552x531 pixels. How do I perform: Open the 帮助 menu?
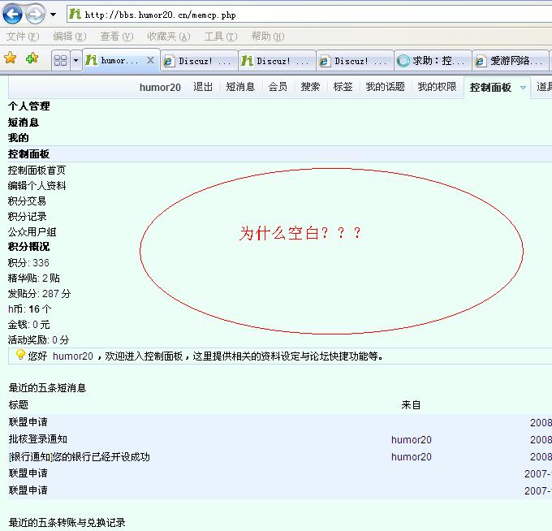(268, 37)
